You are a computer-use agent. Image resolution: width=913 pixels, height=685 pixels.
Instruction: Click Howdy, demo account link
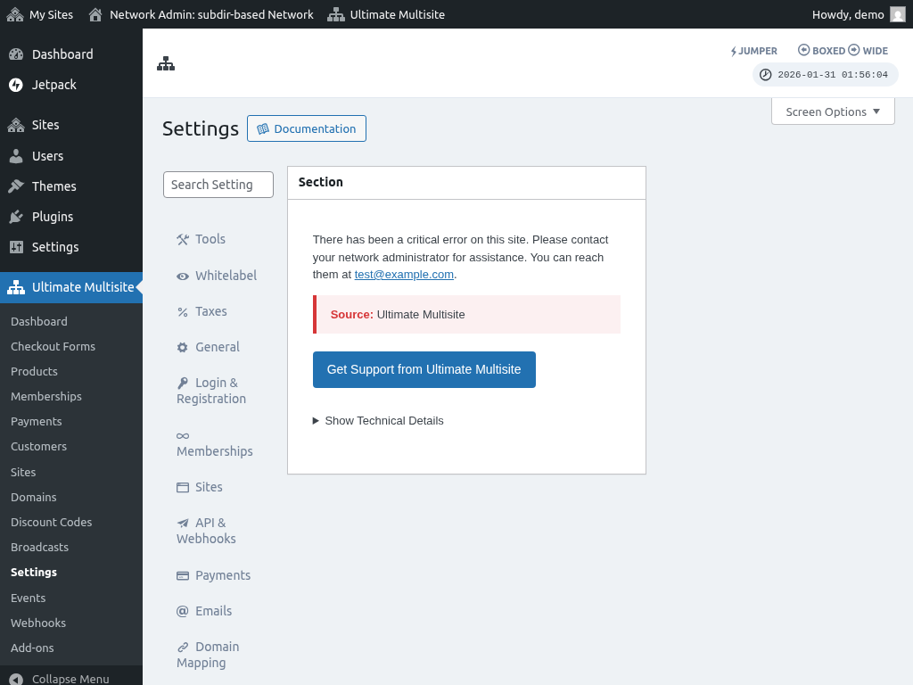click(859, 14)
